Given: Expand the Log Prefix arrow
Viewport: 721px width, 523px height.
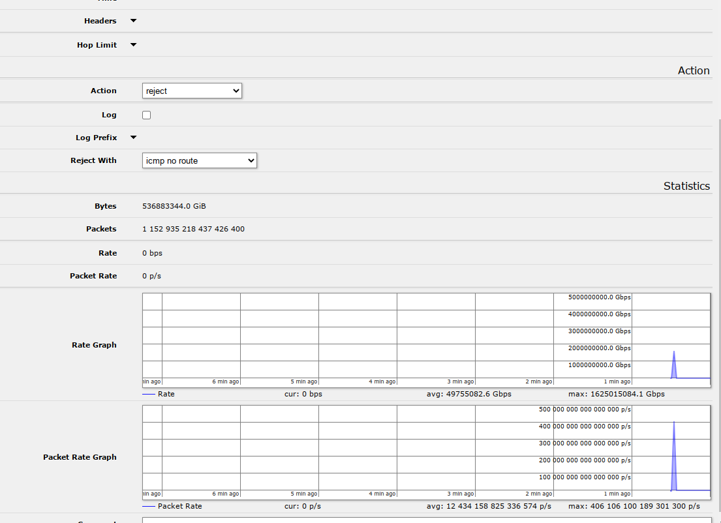Looking at the screenshot, I should pos(133,138).
